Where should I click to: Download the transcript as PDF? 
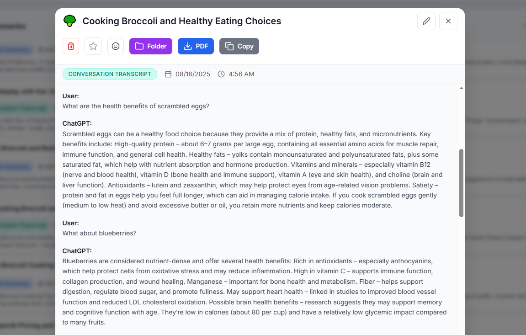pyautogui.click(x=196, y=46)
